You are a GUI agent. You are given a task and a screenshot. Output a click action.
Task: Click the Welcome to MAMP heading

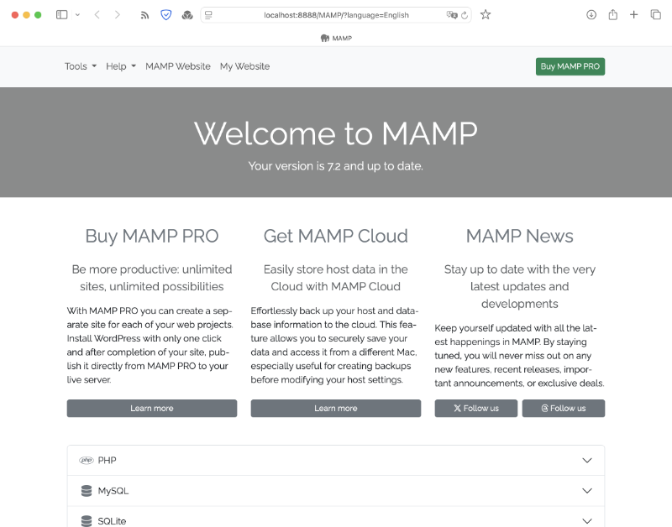pos(335,133)
